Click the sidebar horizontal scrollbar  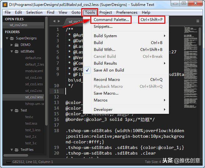(x=16, y=156)
